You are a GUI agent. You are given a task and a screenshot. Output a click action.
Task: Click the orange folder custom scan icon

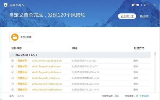(15, 37)
